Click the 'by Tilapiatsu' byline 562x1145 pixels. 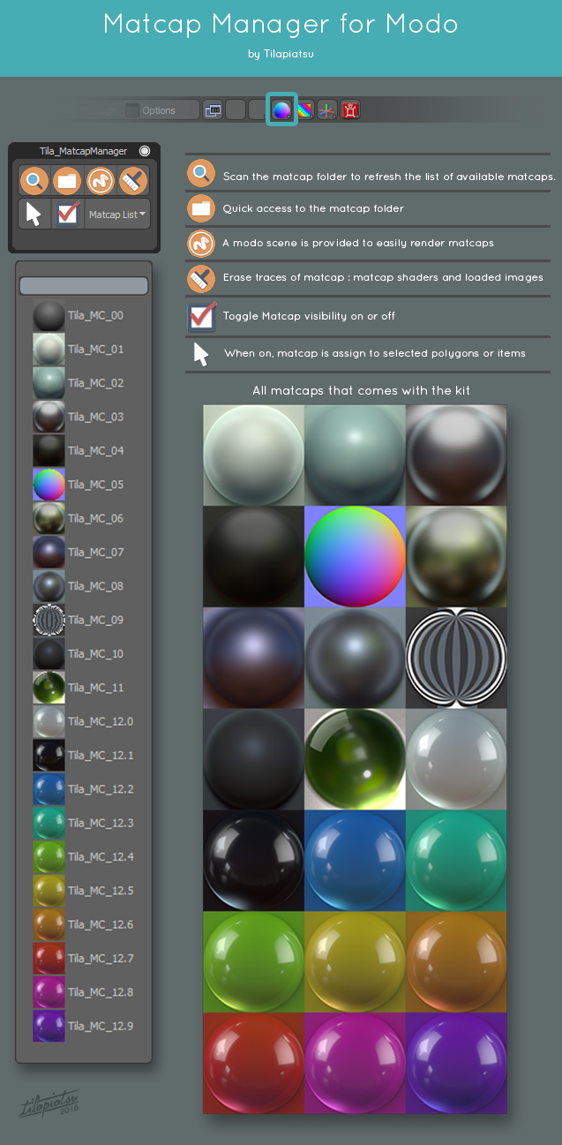point(281,55)
